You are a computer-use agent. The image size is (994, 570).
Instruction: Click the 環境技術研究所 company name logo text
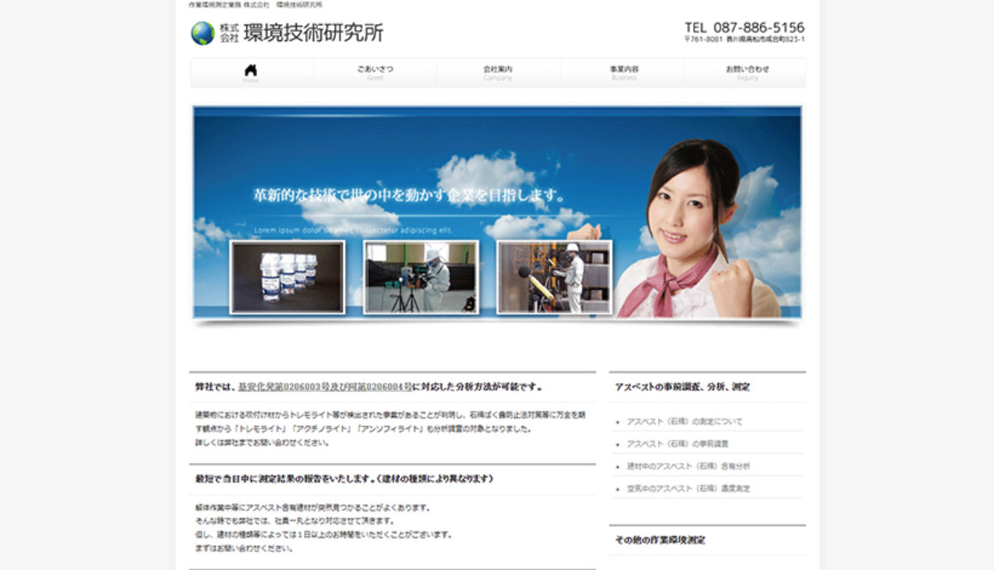(x=313, y=33)
